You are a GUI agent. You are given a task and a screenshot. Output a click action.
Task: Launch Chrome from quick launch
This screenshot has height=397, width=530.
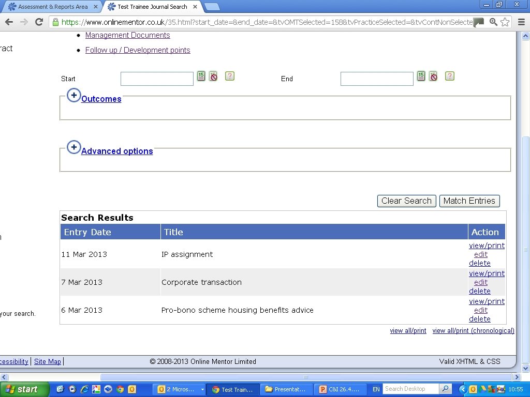(120, 389)
